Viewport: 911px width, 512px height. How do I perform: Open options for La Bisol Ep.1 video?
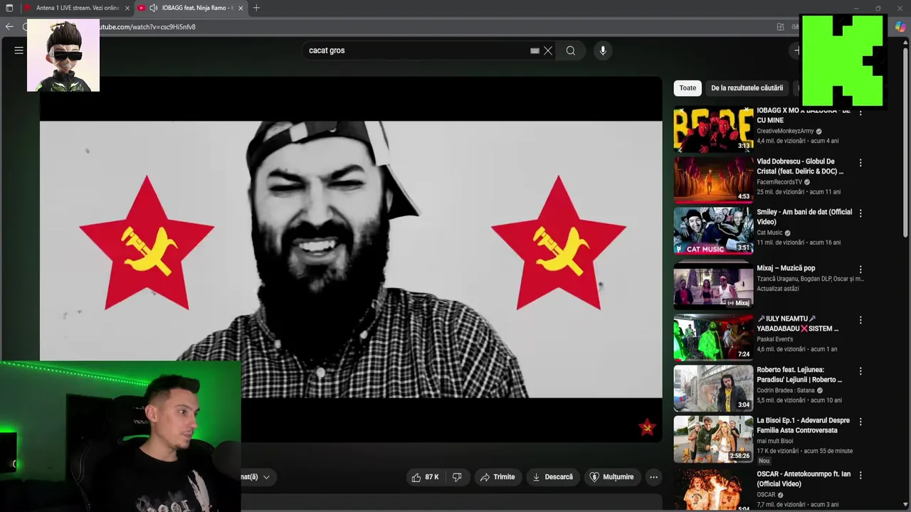point(860,422)
